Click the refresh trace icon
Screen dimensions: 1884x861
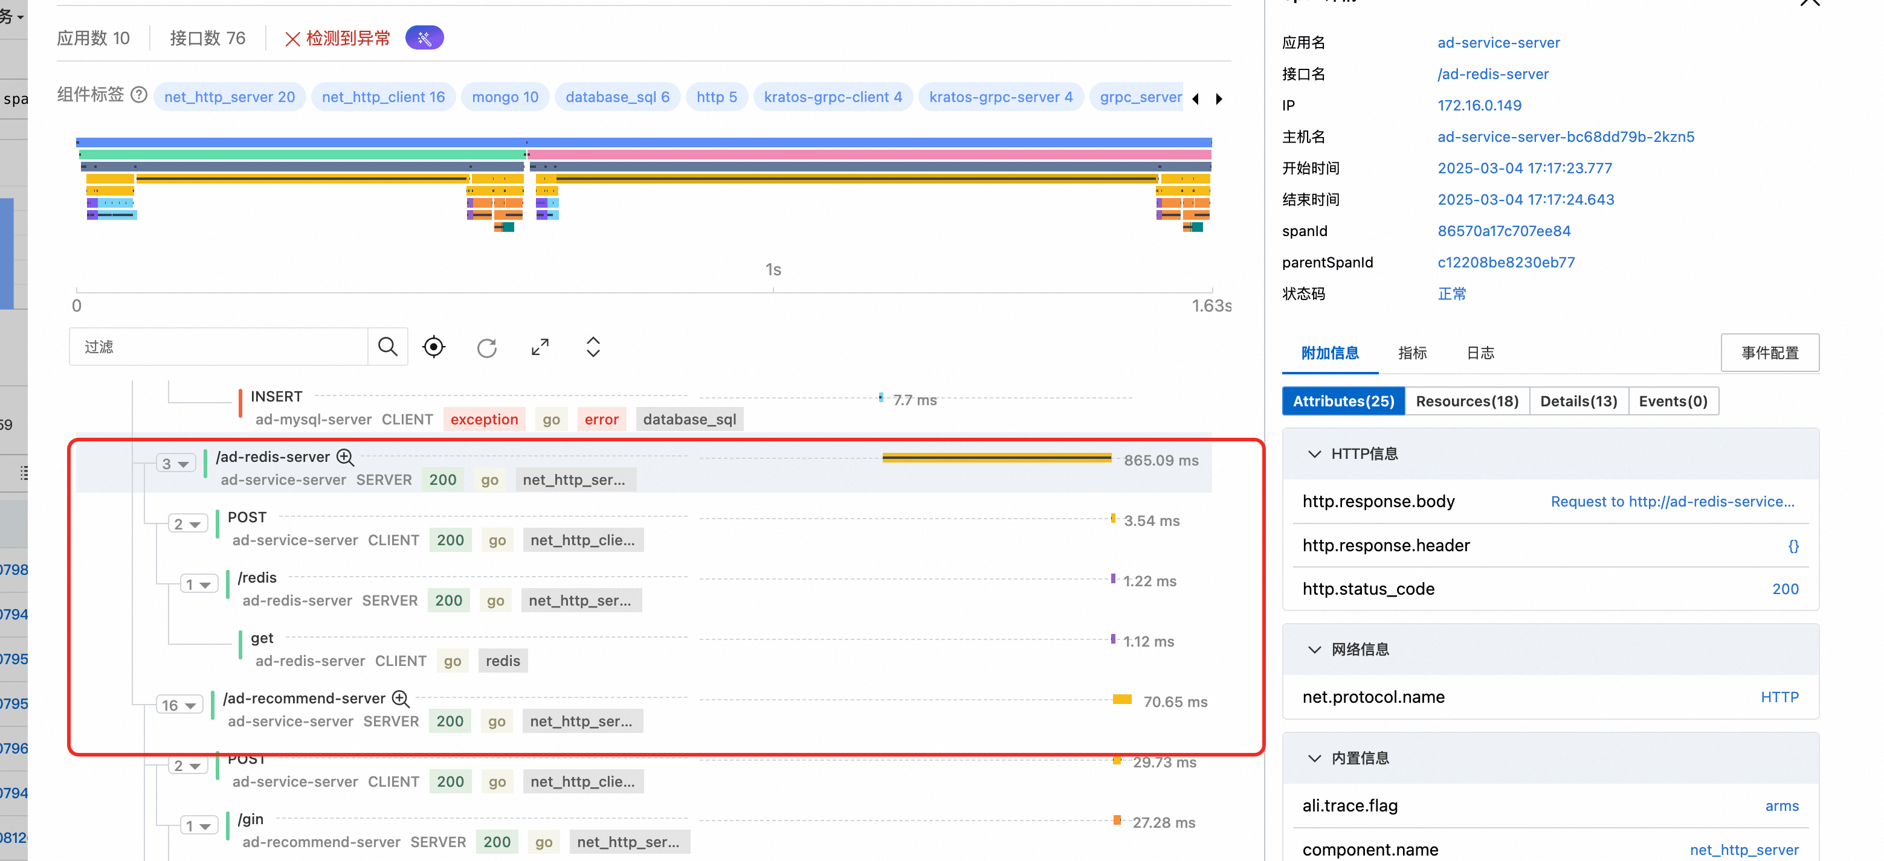[487, 348]
